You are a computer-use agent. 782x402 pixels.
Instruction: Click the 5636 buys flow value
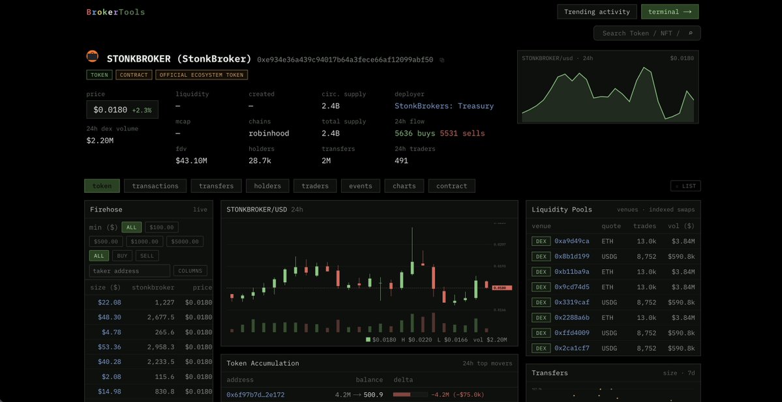coord(415,134)
